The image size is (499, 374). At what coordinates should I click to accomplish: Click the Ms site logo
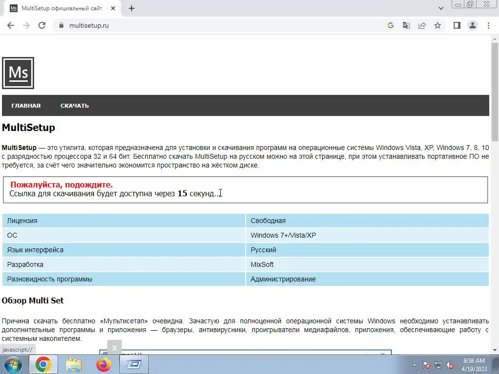[x=18, y=73]
